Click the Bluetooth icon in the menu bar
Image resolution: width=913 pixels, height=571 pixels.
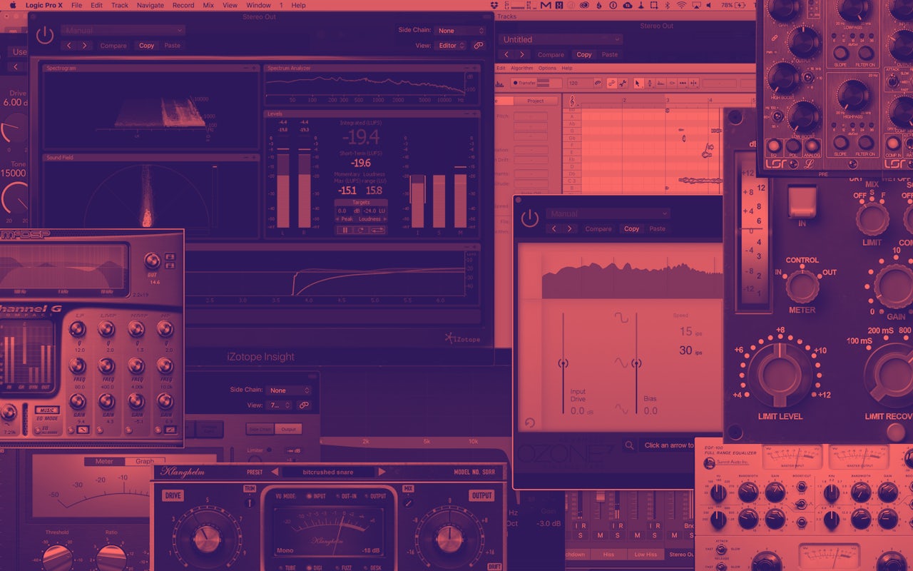(x=668, y=5)
